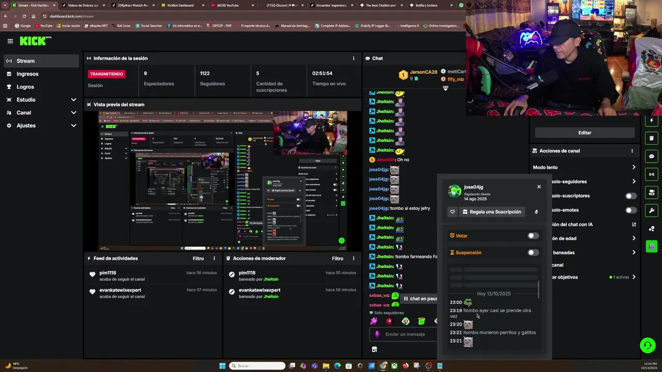Click camera panel icon in right rail

point(652,192)
